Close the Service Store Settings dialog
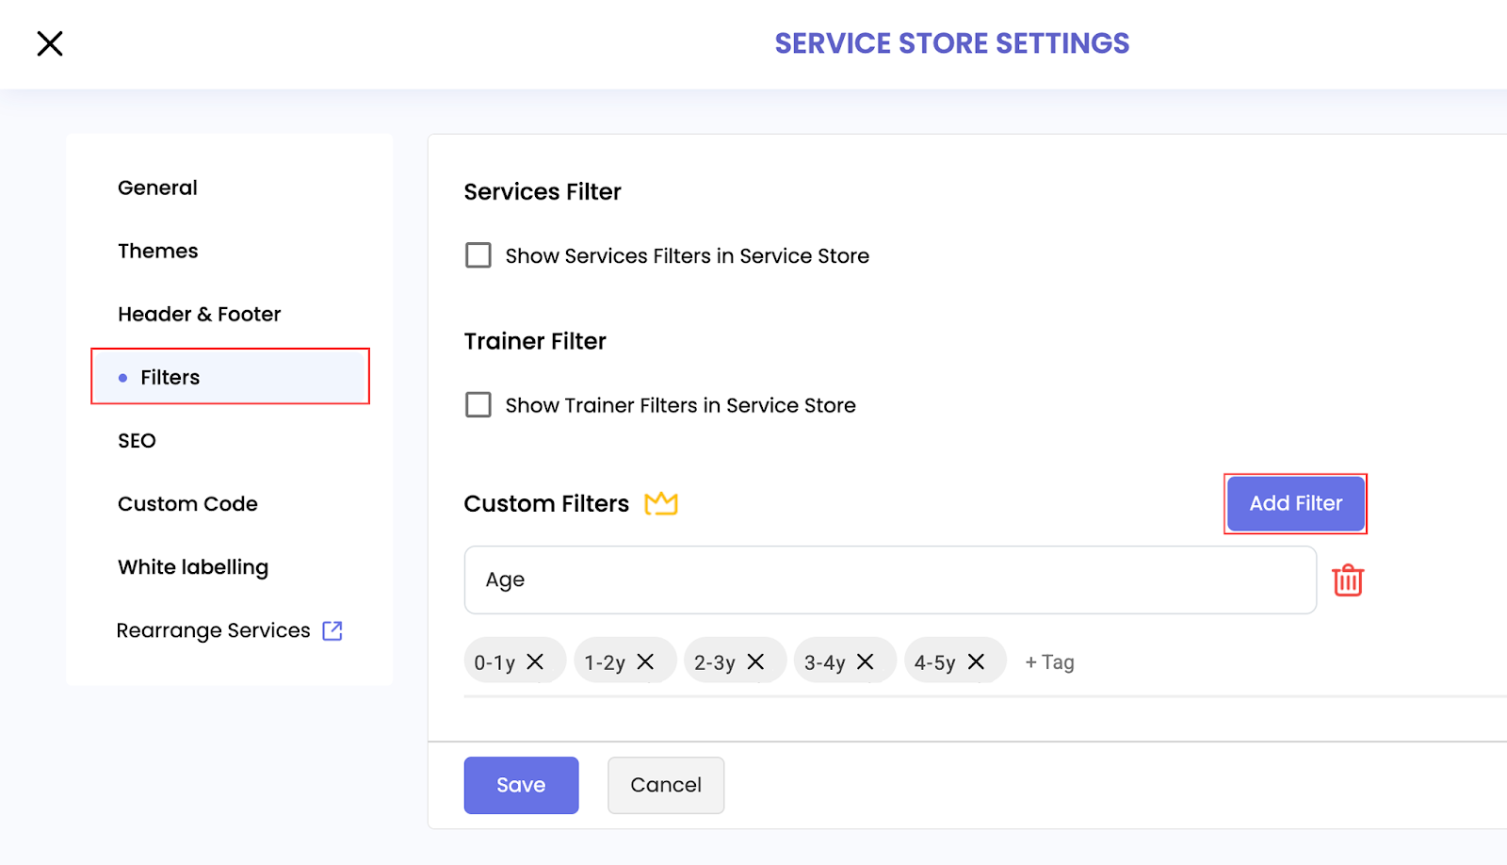 coord(50,43)
